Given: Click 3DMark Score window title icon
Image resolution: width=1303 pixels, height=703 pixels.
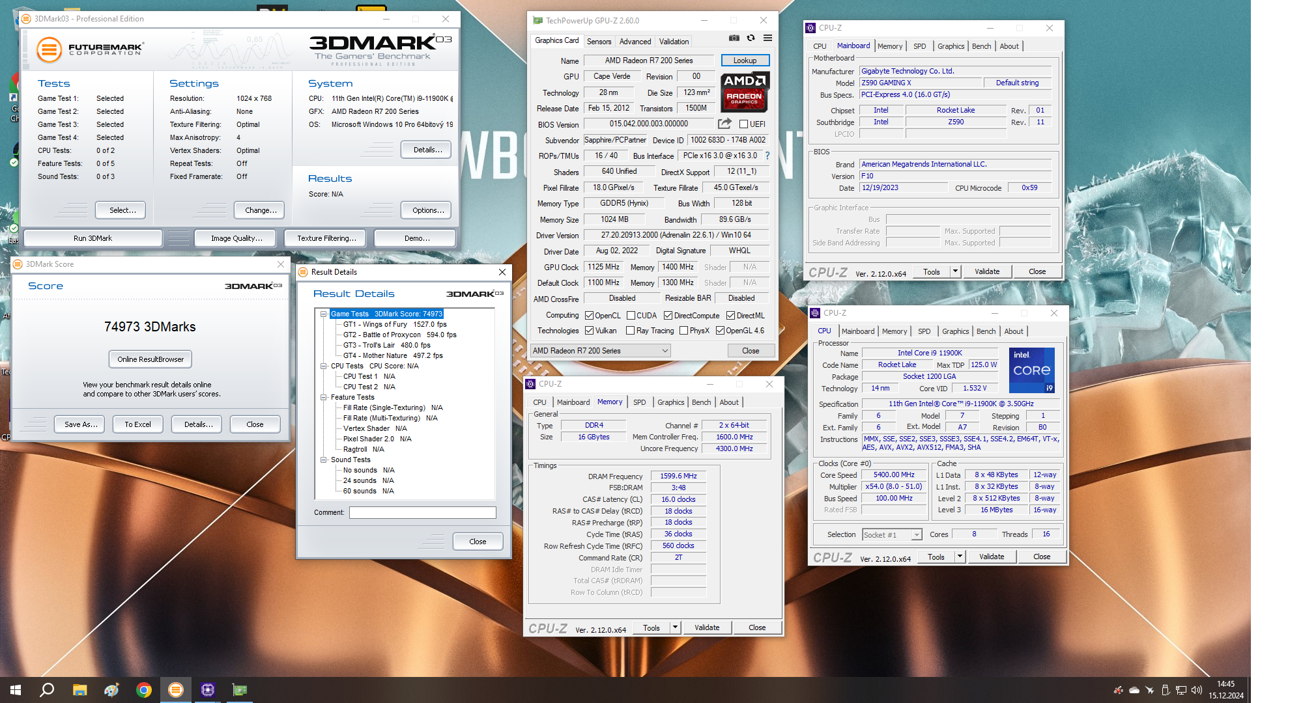Looking at the screenshot, I should coord(18,264).
